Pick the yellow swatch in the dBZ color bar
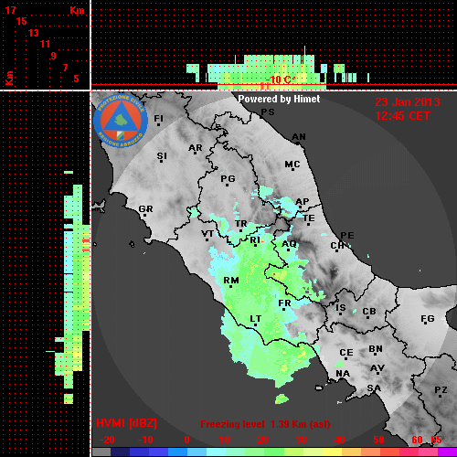This screenshot has height=457, width=457. point(332,452)
